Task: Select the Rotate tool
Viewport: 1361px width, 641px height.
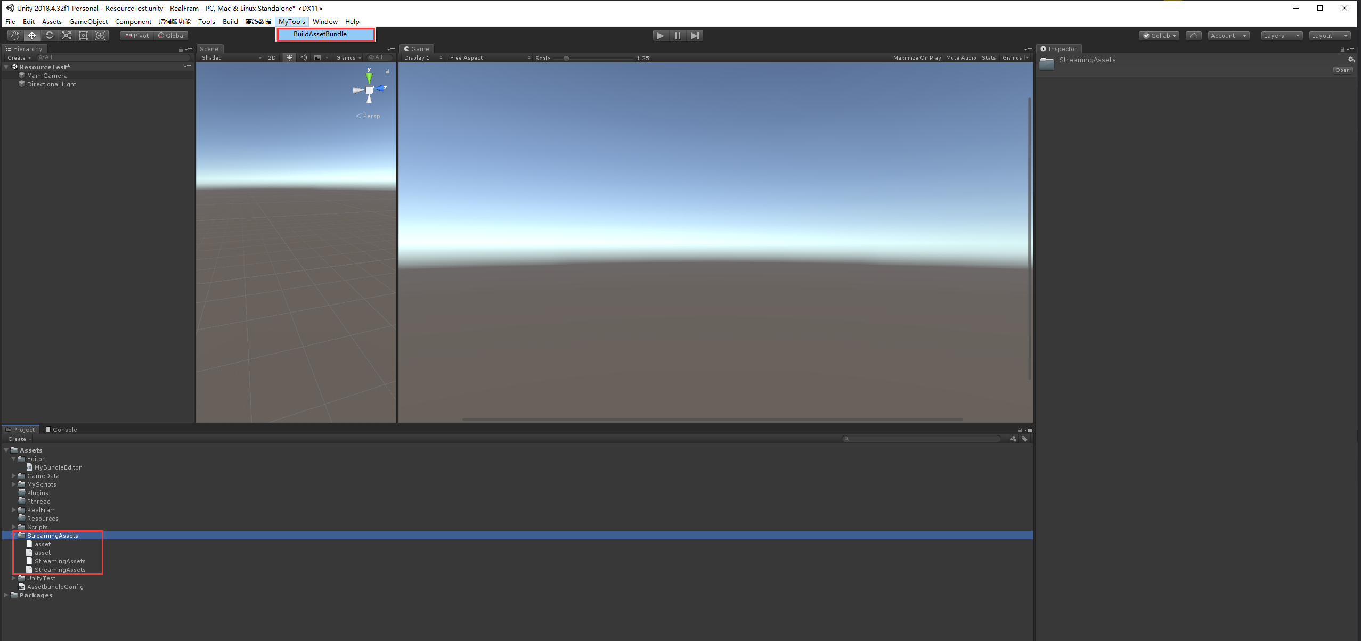Action: pos(49,36)
